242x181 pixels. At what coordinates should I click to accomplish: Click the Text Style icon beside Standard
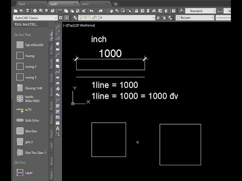[x=181, y=11]
